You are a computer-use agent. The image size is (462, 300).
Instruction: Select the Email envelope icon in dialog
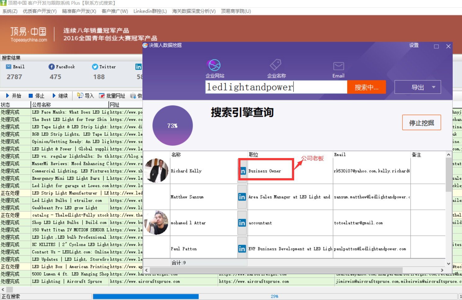339,66
